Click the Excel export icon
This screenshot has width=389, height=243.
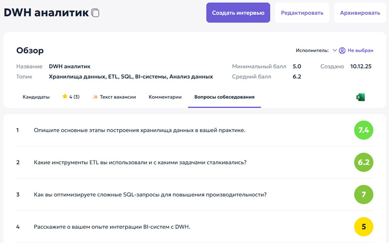[x=361, y=97]
